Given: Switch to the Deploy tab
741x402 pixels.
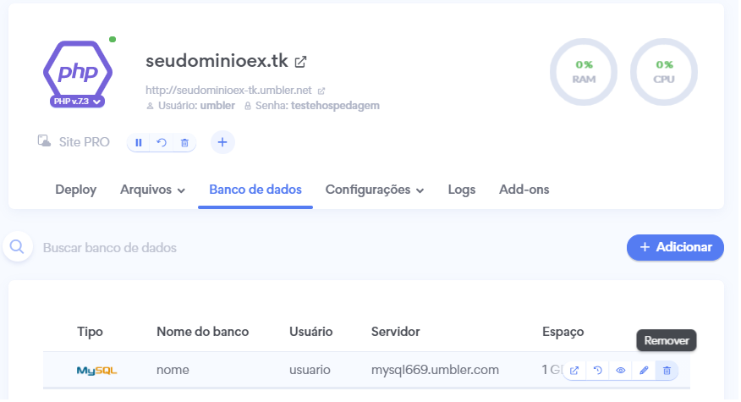Looking at the screenshot, I should tap(76, 190).
